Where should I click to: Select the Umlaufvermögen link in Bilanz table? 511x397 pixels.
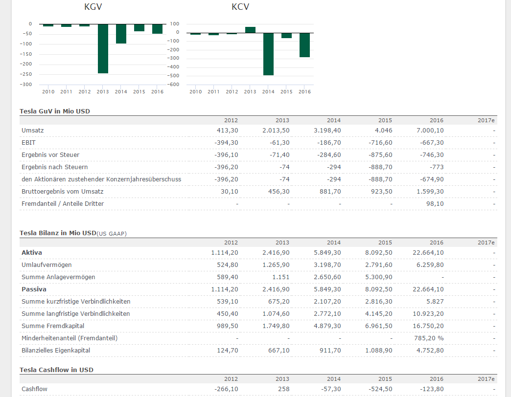coord(47,265)
